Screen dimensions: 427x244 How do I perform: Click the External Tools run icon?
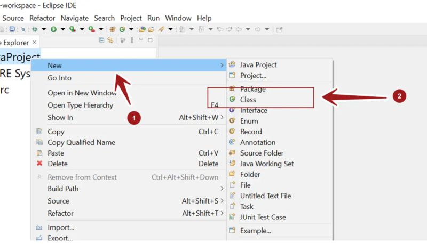coord(92,29)
